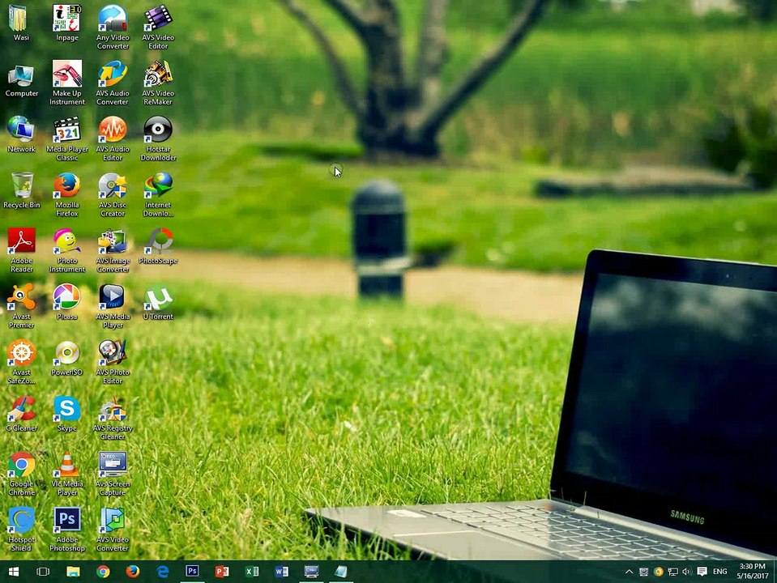
Task: Click the tray icon beside Avast
Action: [643, 572]
